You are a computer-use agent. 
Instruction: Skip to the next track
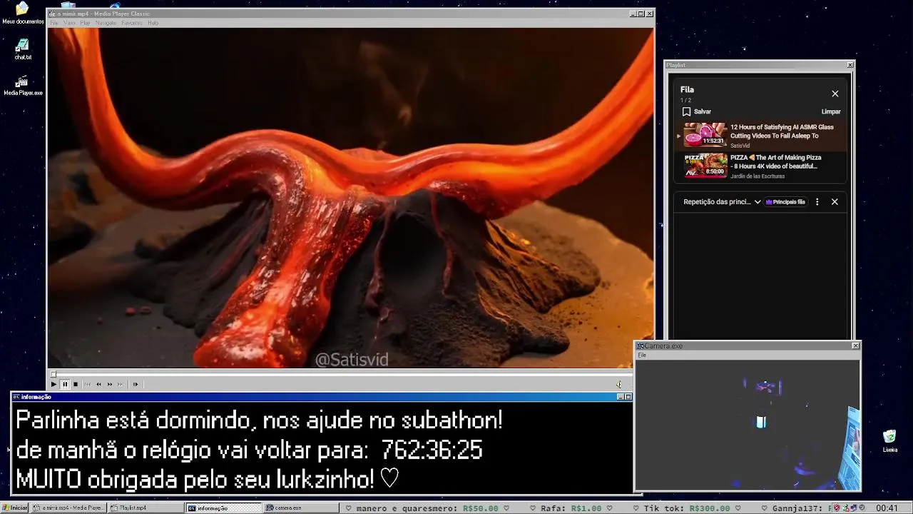coord(121,384)
